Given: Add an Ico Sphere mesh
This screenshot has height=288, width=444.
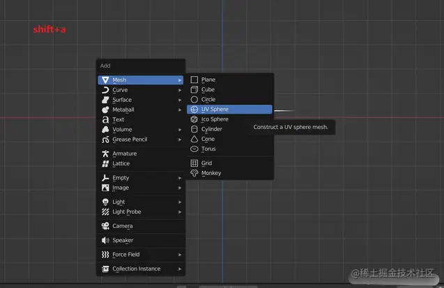Looking at the screenshot, I should click(229, 119).
